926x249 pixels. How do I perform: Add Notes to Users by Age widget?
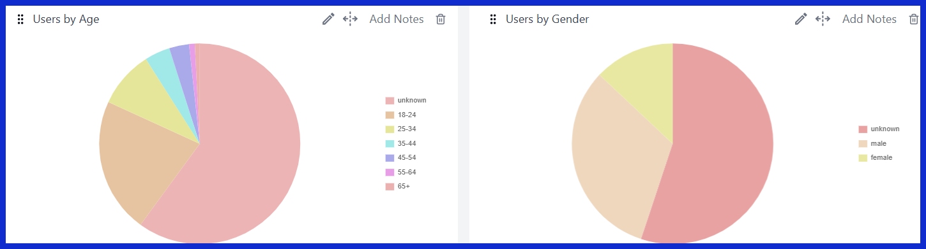(x=397, y=19)
